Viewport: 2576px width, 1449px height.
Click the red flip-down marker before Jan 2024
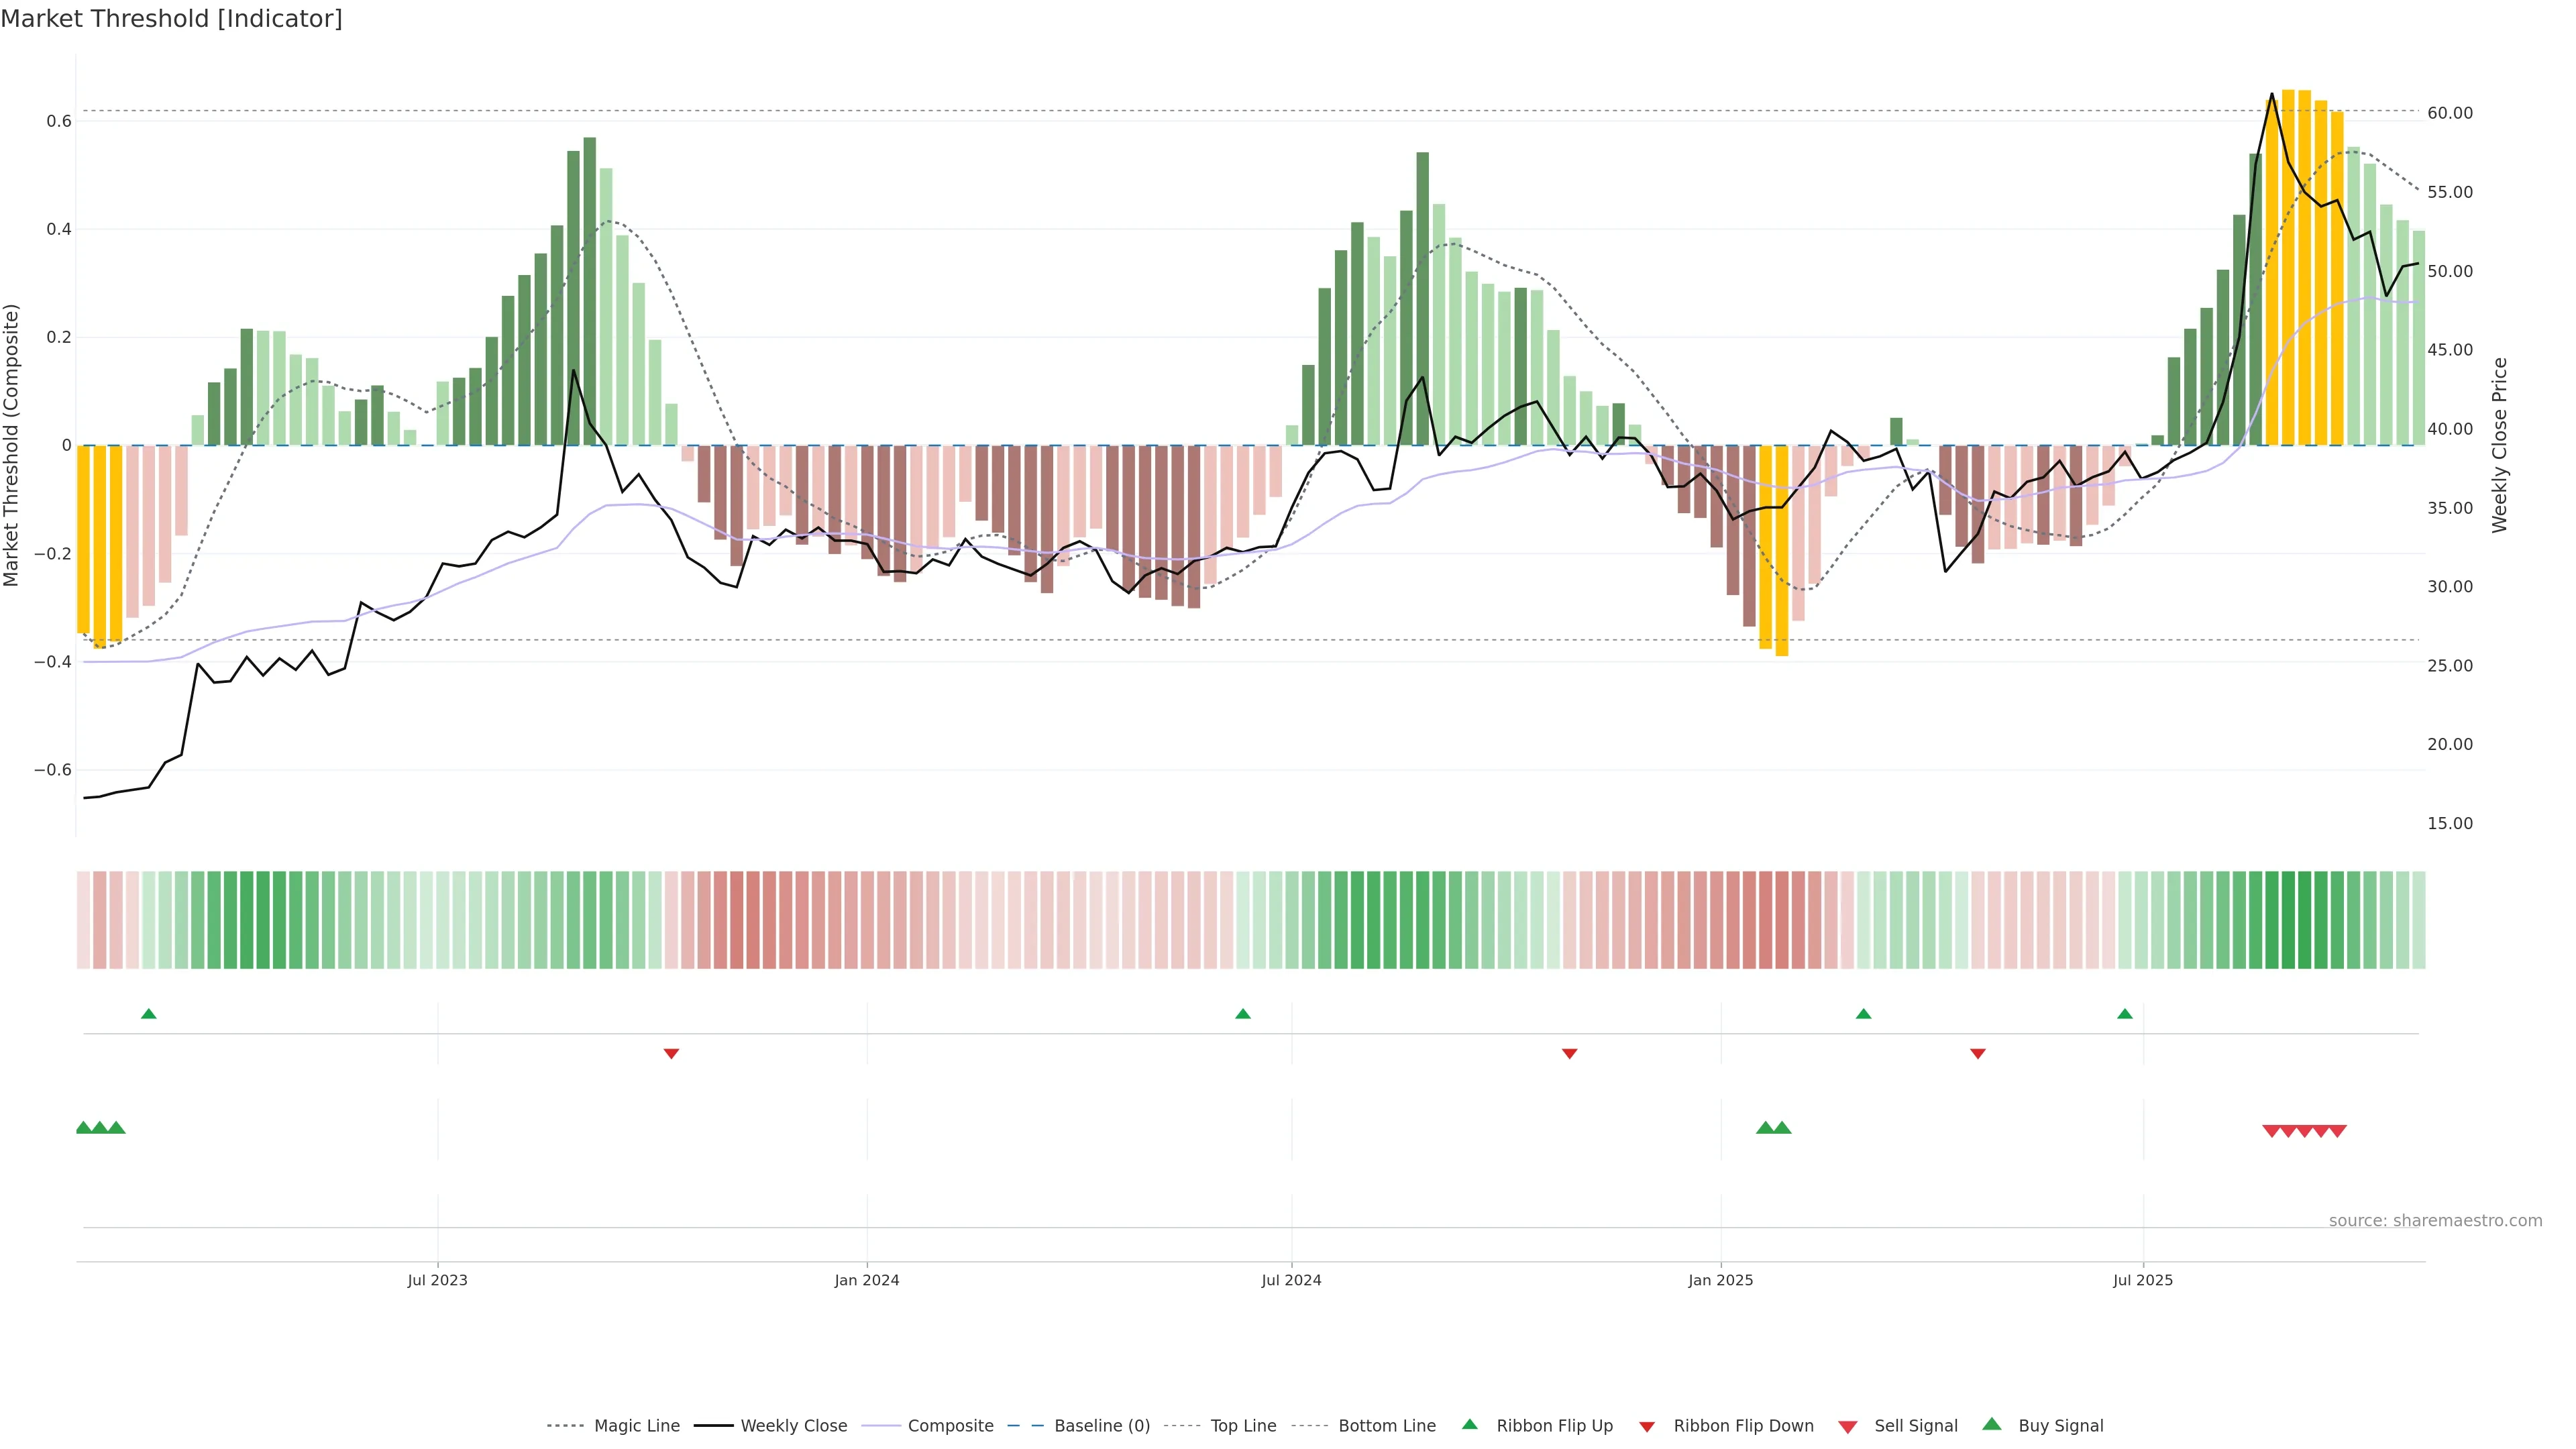coord(671,1054)
